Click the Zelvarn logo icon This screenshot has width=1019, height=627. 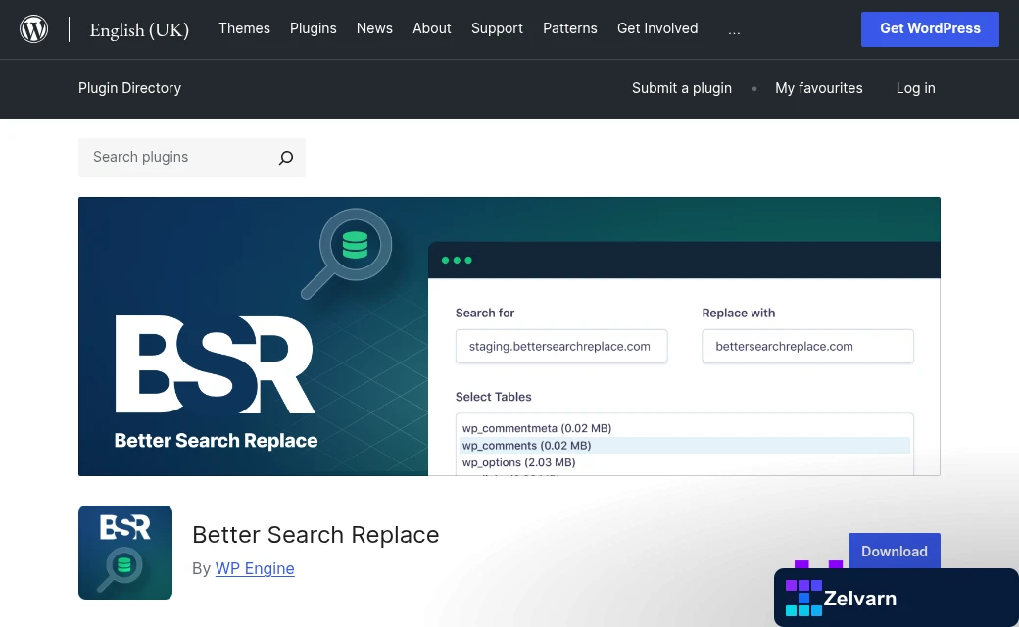[803, 598]
